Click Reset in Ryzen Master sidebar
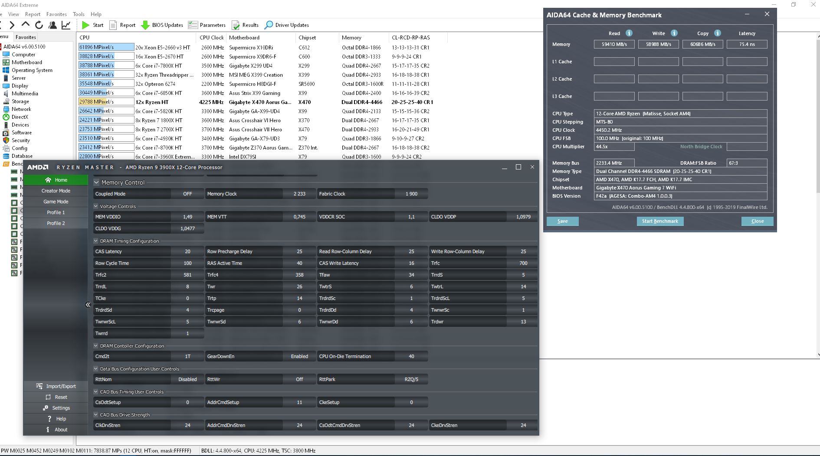This screenshot has height=456, width=820. click(x=56, y=397)
